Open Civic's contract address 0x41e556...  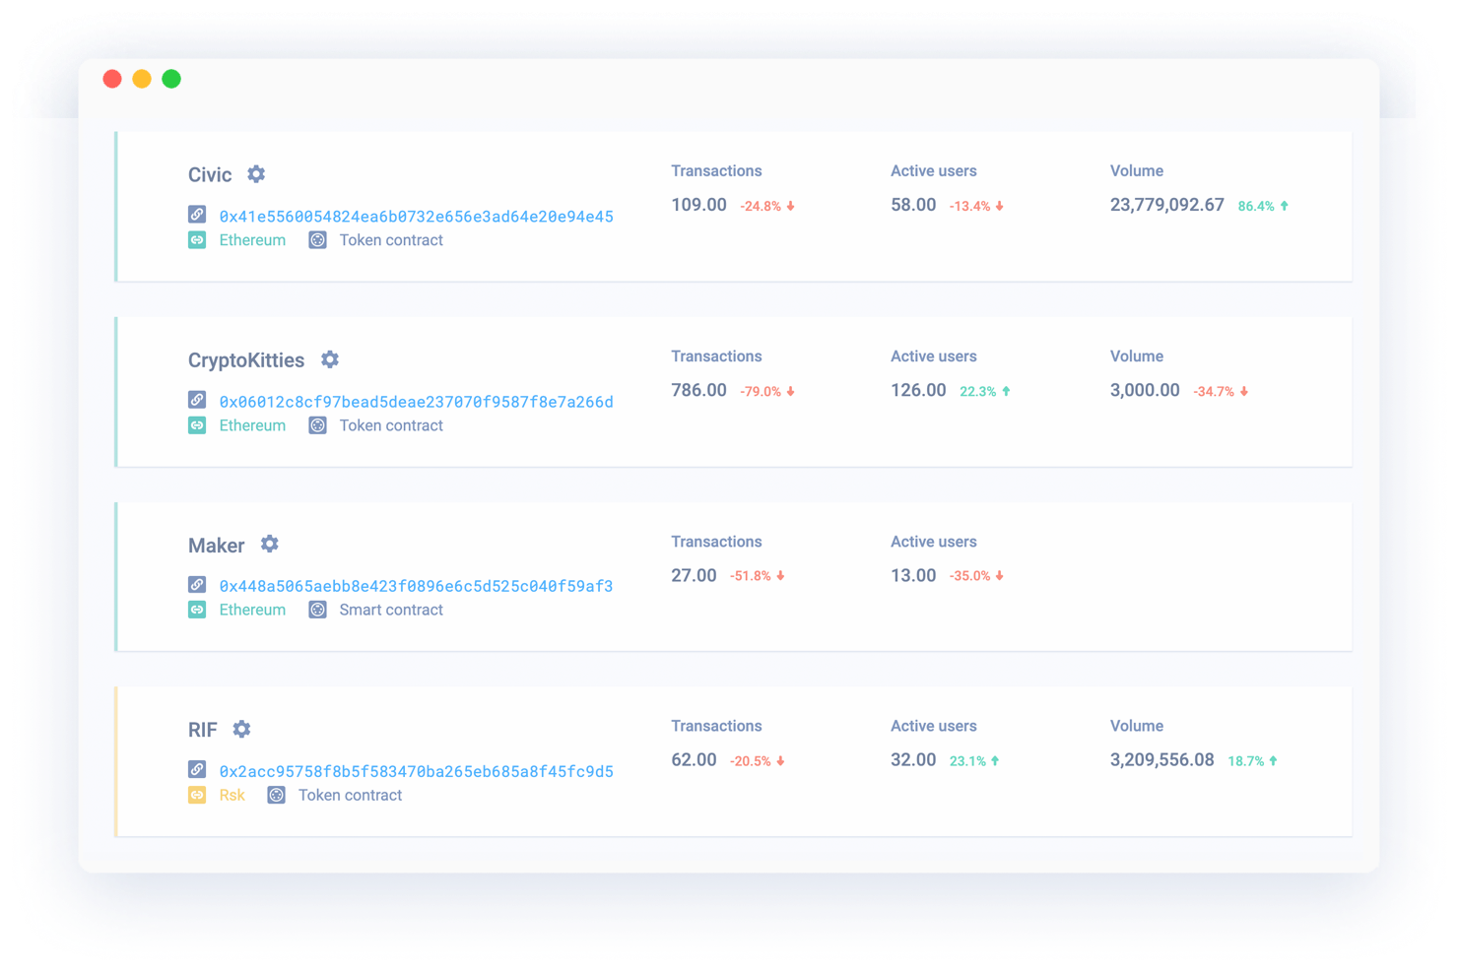(416, 216)
